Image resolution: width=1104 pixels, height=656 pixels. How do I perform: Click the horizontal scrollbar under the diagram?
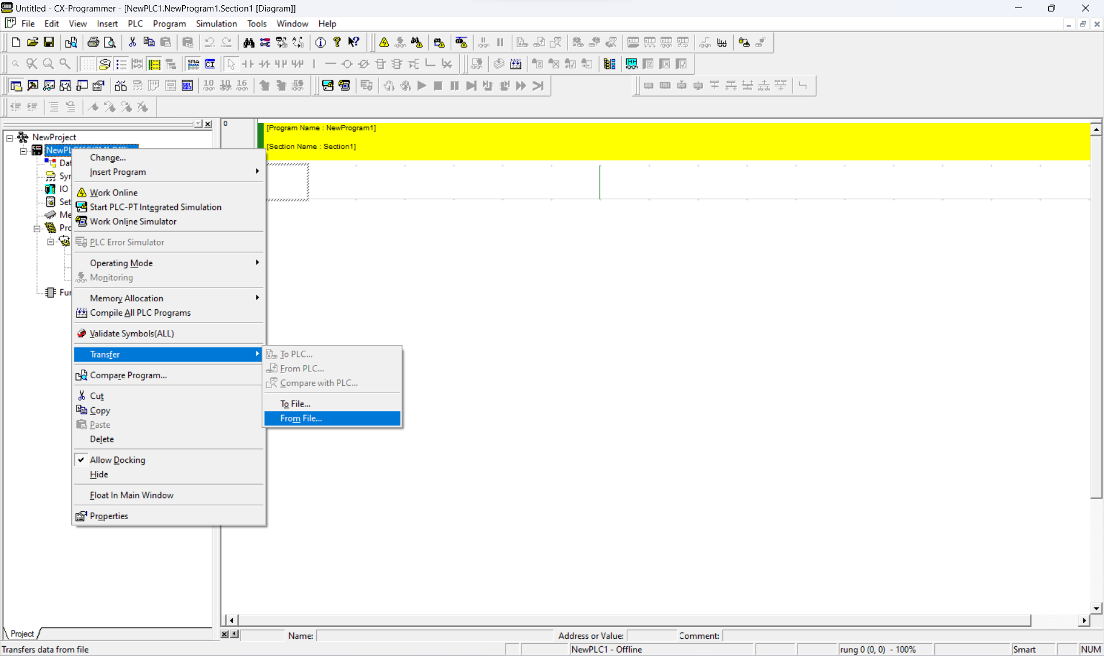coord(632,620)
